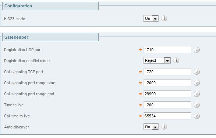Expand the Auto discover On dropdown

point(151,127)
